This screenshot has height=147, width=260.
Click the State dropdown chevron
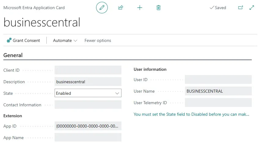point(117,93)
